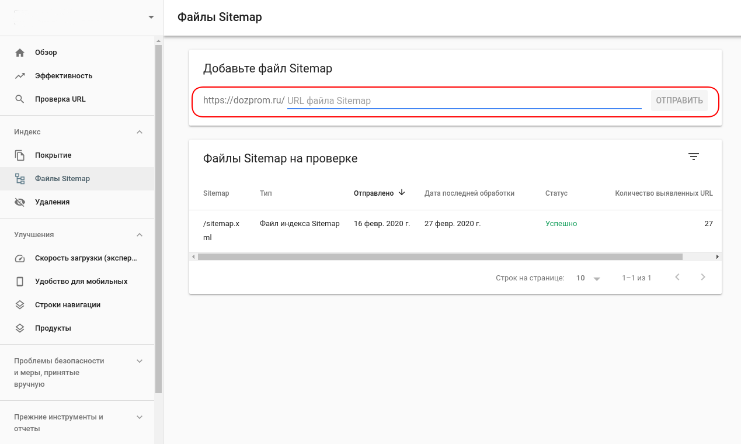The height and width of the screenshot is (444, 741).
Task: Click the Удаления crossed-eye icon
Action: tap(20, 202)
